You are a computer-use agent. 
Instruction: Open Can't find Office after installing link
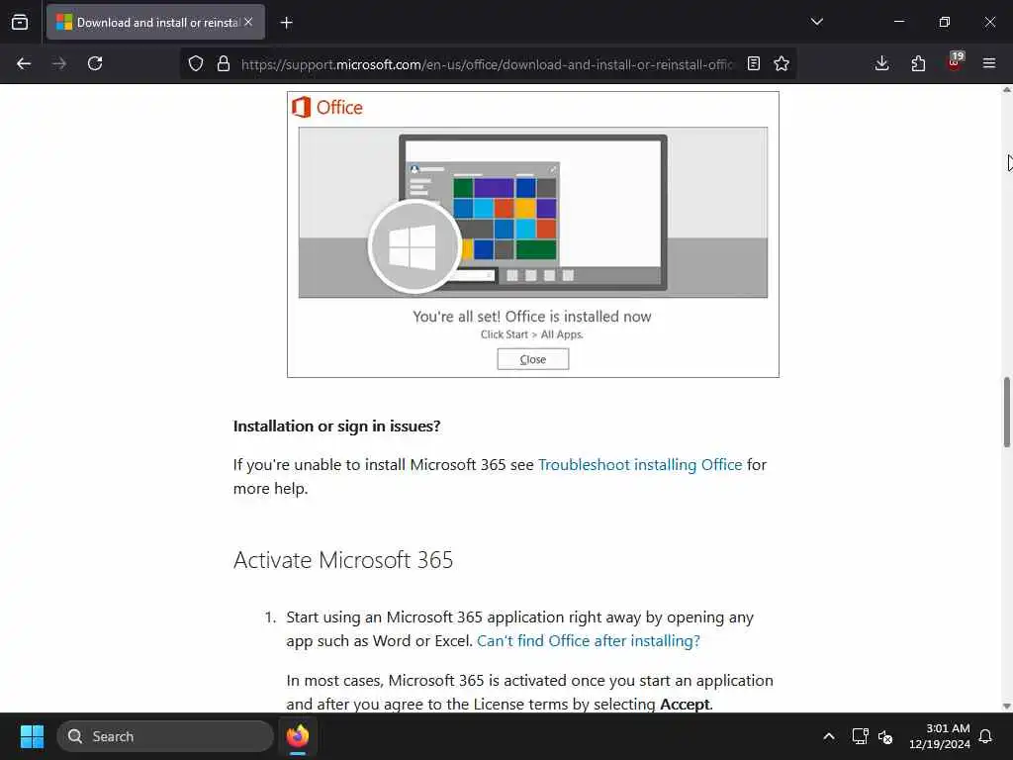coord(589,640)
